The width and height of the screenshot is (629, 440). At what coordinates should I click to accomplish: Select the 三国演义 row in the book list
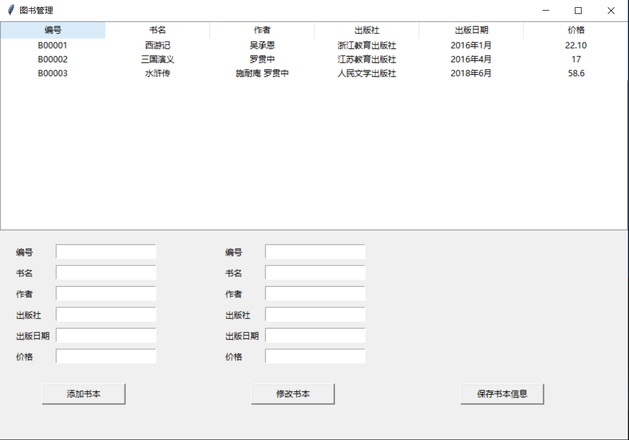coord(223,59)
